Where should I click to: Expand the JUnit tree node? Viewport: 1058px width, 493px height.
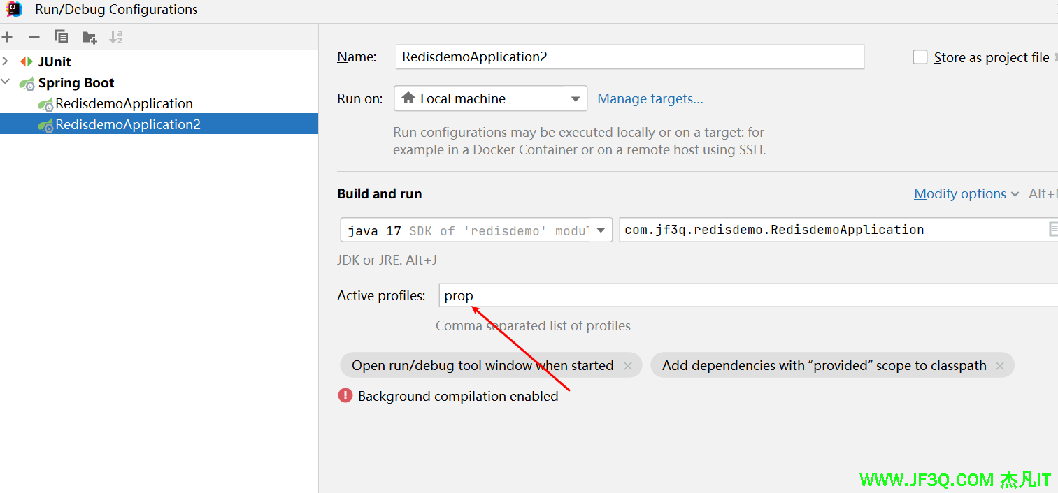pos(6,61)
